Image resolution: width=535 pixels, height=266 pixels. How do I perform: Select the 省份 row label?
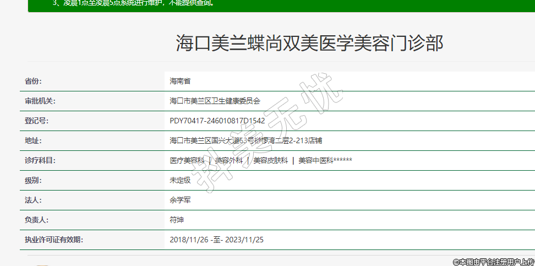click(33, 82)
